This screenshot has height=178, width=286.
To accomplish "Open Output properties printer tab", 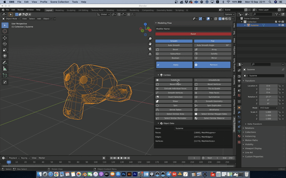I will [x=239, y=81].
